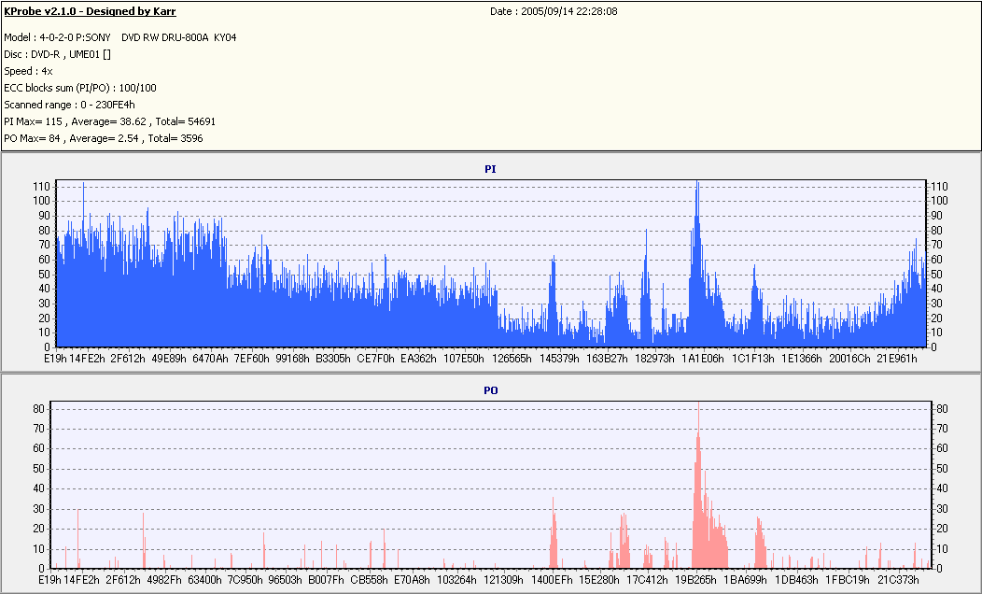Click the B007Fh label on the PO axis
Screen dimensions: 982x594
(x=326, y=580)
